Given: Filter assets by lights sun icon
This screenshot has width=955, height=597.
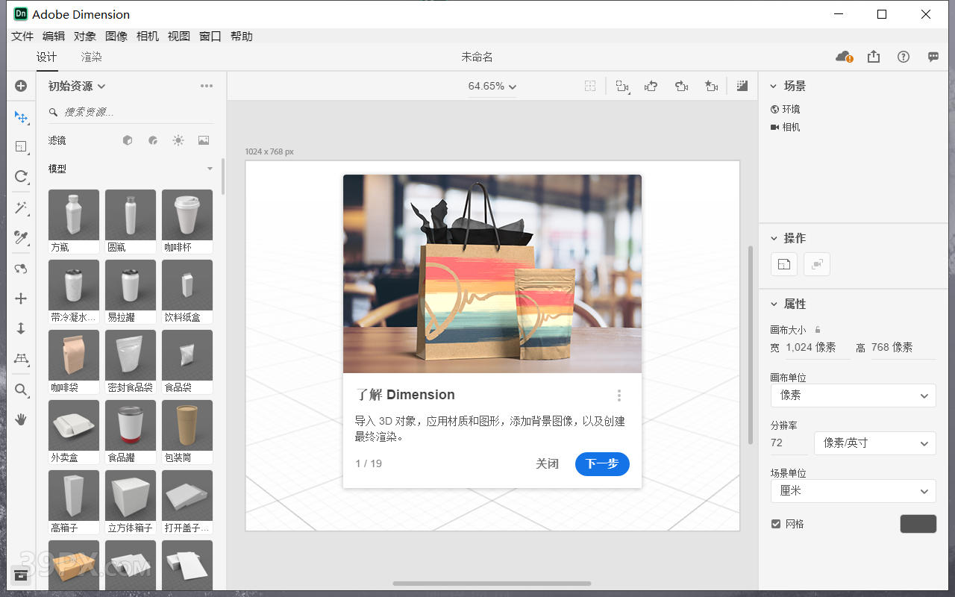Looking at the screenshot, I should [178, 140].
